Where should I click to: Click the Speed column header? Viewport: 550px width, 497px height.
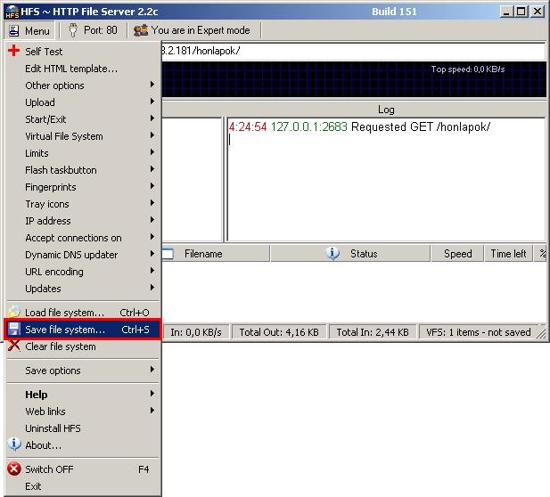(457, 254)
